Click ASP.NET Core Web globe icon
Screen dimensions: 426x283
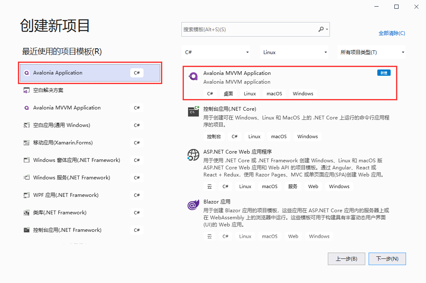[193, 155]
